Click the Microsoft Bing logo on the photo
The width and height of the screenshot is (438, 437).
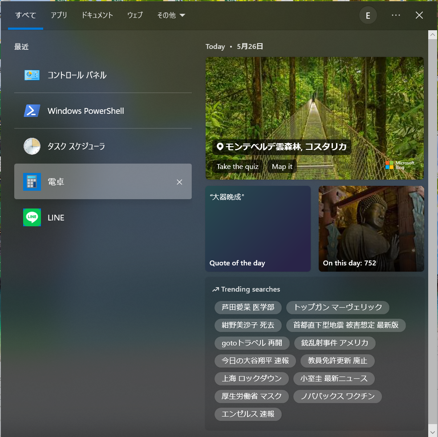399,165
